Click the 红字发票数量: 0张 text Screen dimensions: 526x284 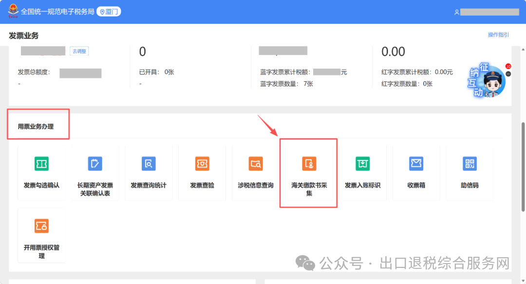(407, 84)
